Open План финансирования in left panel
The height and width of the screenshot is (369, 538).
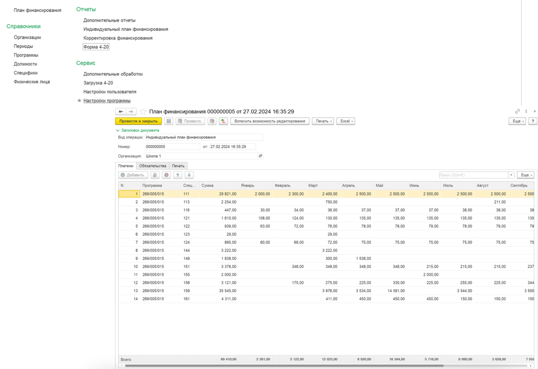(38, 10)
